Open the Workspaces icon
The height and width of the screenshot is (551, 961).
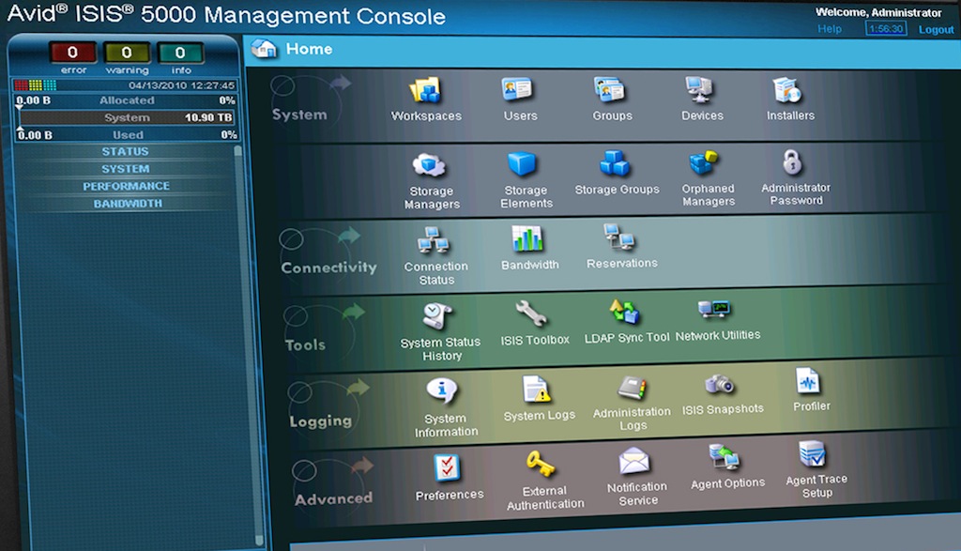425,91
